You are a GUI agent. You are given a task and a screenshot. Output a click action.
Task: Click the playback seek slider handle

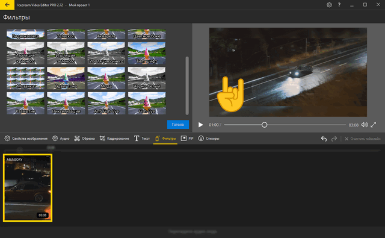point(264,125)
